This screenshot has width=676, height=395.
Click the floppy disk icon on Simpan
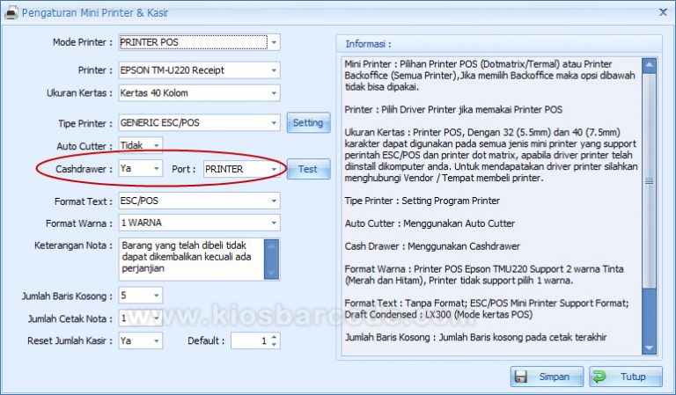[x=521, y=377]
